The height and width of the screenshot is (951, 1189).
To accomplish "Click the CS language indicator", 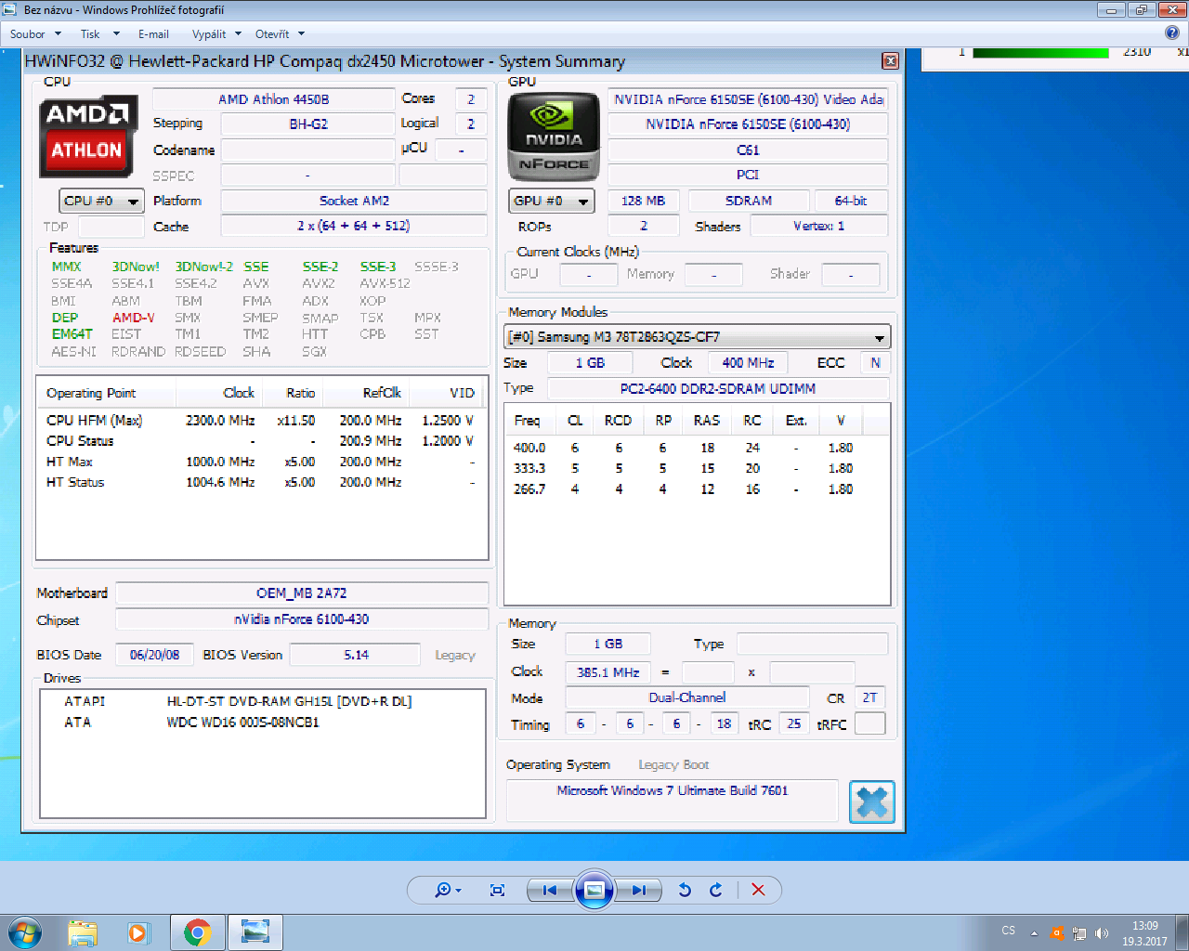I will click(1009, 930).
